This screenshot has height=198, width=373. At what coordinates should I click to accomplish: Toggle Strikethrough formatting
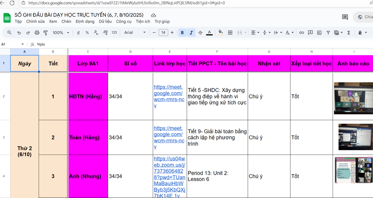point(200,33)
